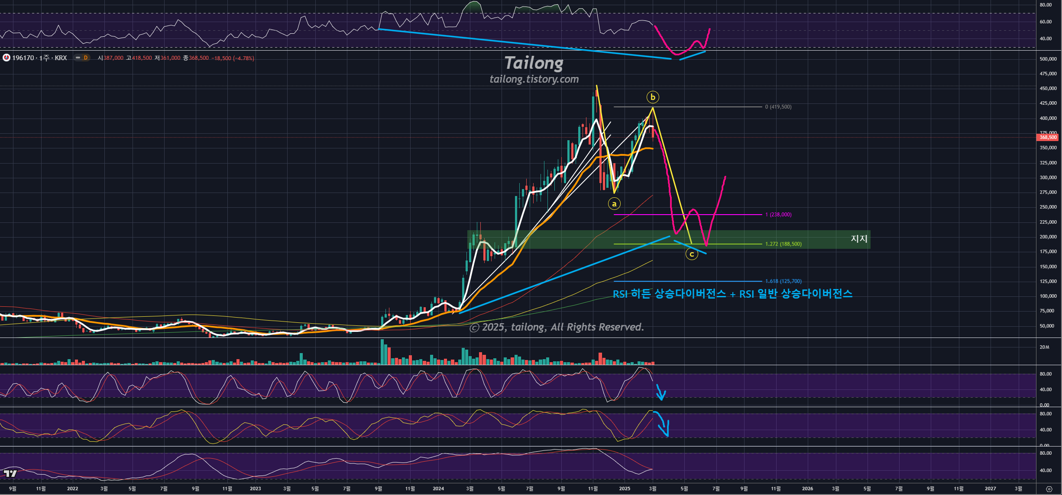Toggle the orange 'D' data status badge
This screenshot has width=1062, height=495.
coord(86,58)
